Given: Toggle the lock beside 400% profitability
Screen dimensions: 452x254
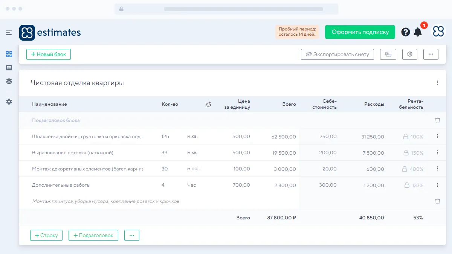Looking at the screenshot, I should tap(405, 169).
